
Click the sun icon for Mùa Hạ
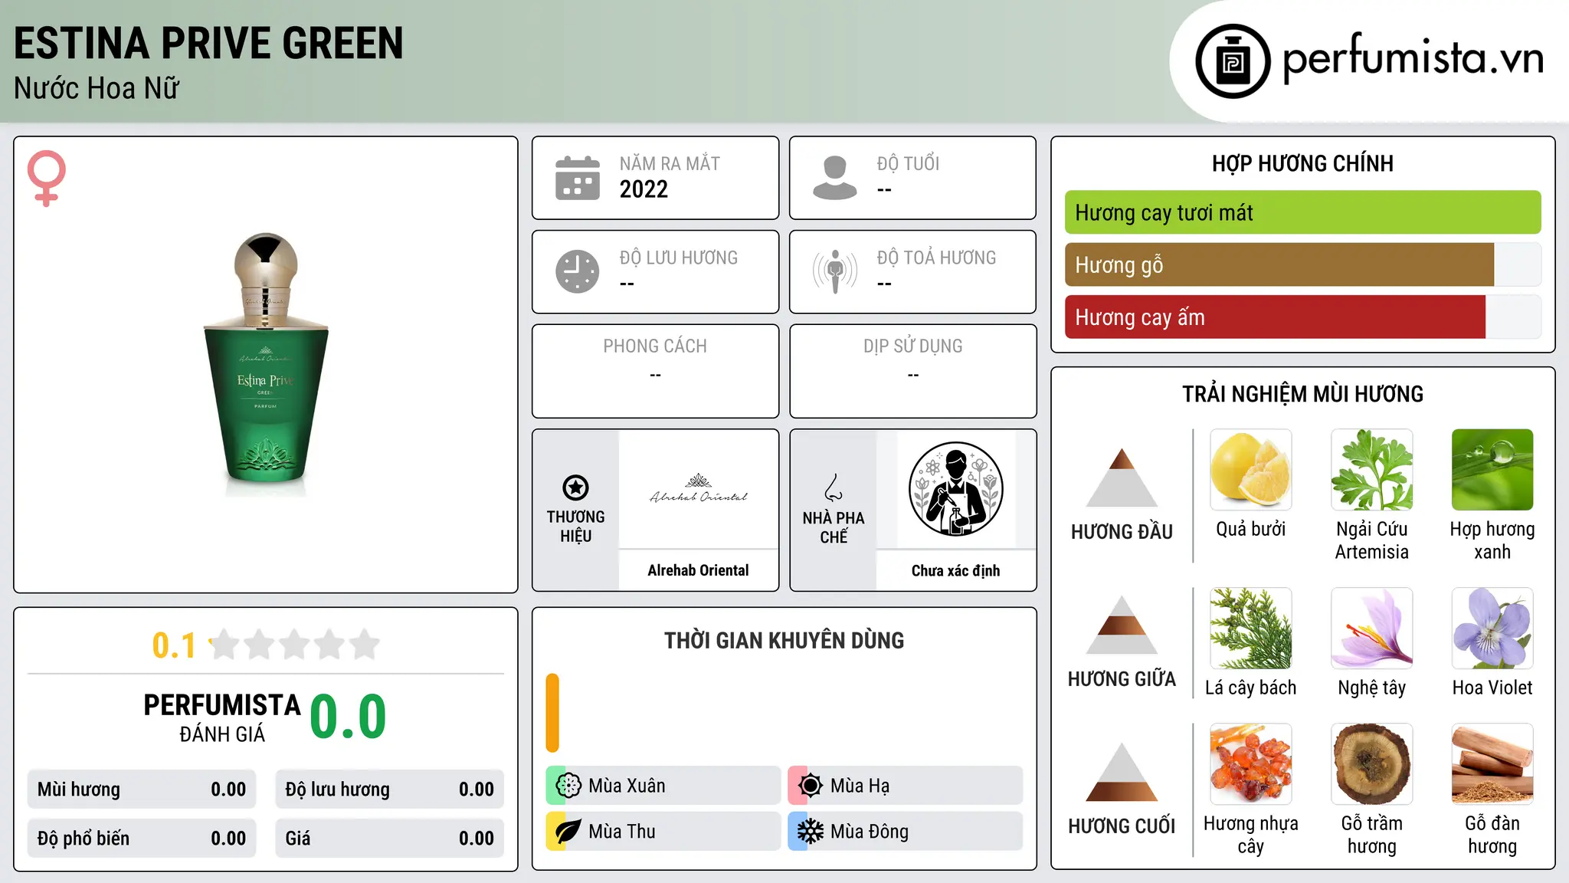[x=811, y=786]
